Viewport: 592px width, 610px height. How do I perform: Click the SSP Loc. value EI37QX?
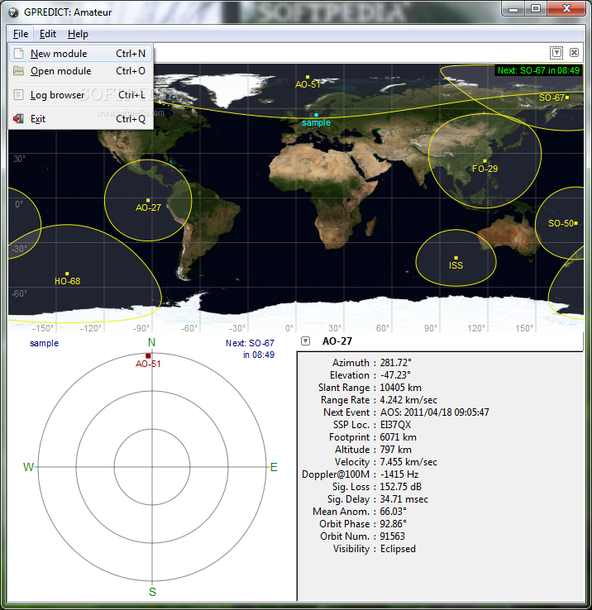coord(395,425)
